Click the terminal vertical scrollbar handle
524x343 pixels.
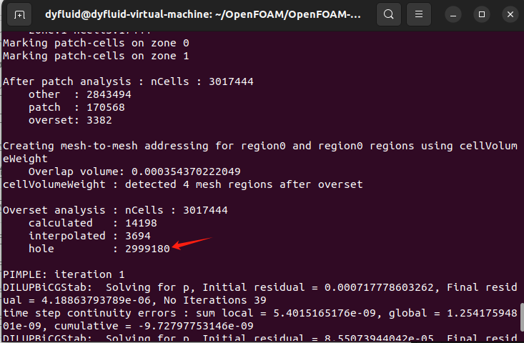[522, 317]
